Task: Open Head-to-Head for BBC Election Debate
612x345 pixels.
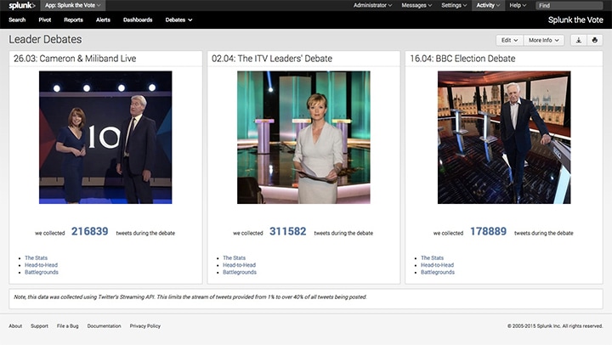Action: coord(437,265)
